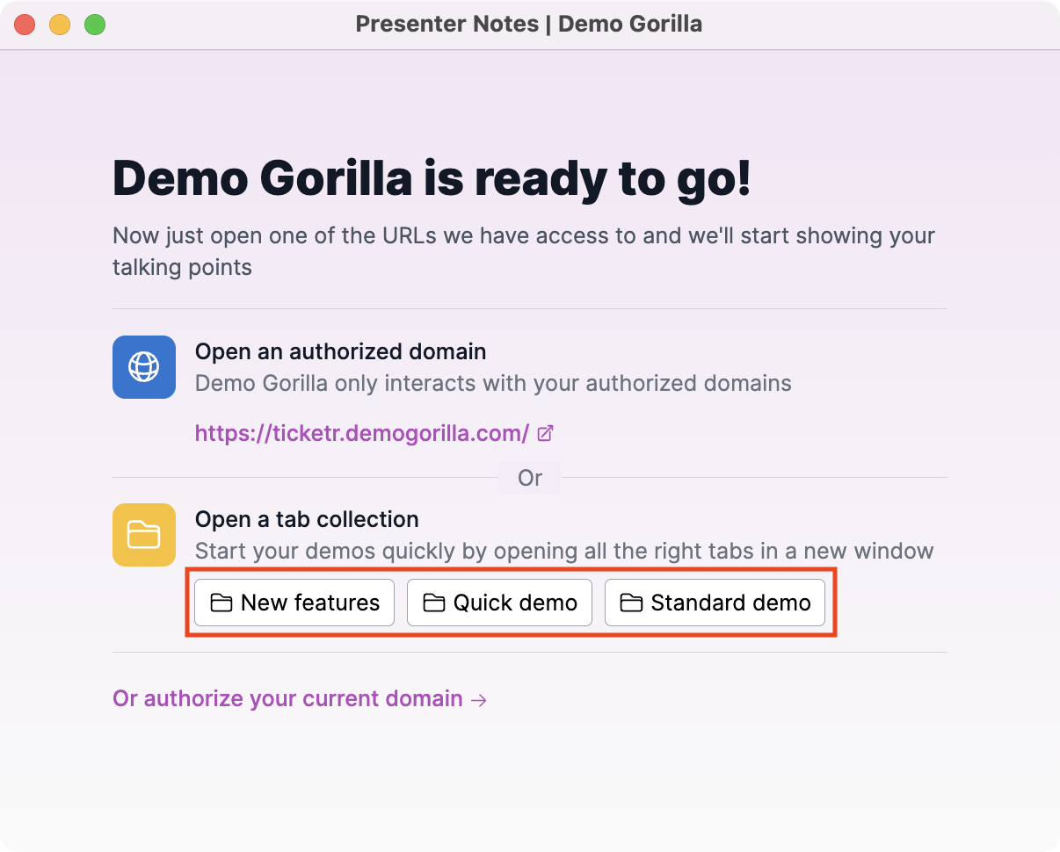Image resolution: width=1060 pixels, height=852 pixels.
Task: Click the "Open a tab collection" heading
Action: 307,519
